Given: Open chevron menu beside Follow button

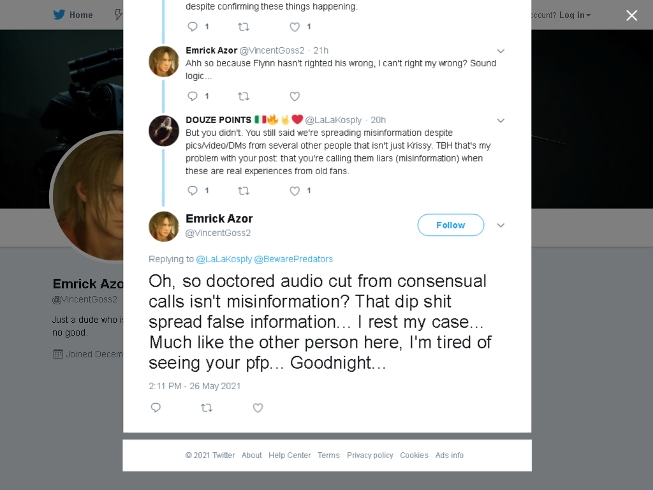Looking at the screenshot, I should click(501, 225).
